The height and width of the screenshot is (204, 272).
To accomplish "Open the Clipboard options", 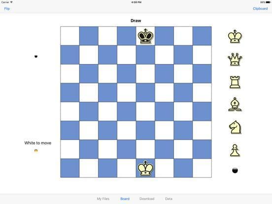I will tap(260, 9).
